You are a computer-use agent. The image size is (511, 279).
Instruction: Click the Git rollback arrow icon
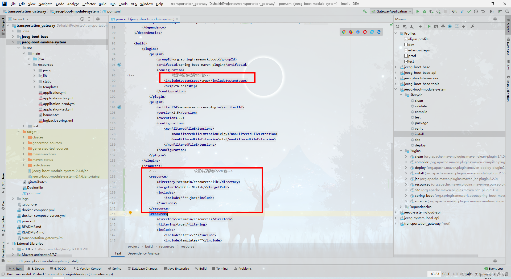pos(483,11)
